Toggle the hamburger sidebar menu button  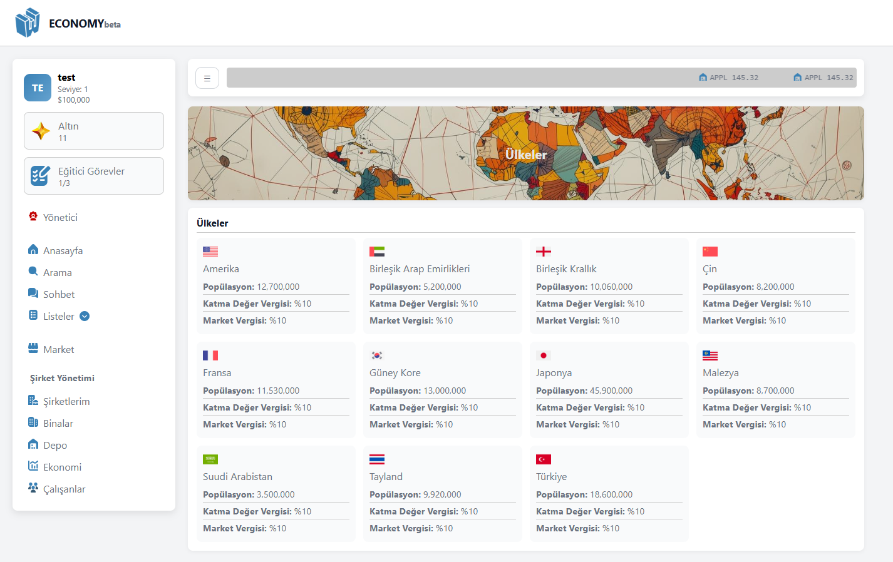(x=207, y=78)
